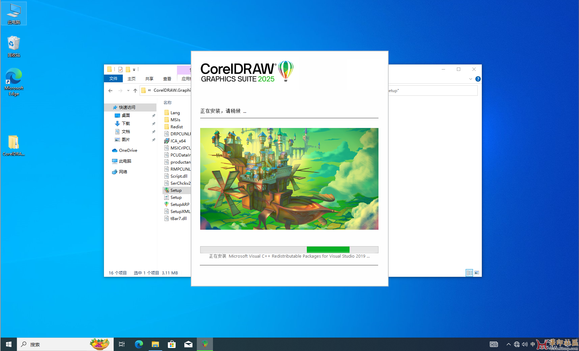Image resolution: width=579 pixels, height=351 pixels.
Task: Switch to details view icon in status bar
Action: click(x=469, y=273)
